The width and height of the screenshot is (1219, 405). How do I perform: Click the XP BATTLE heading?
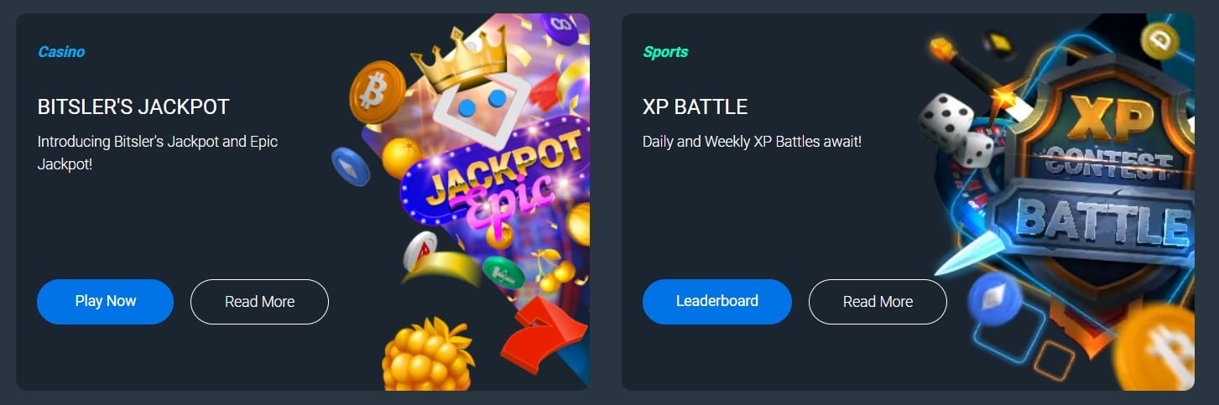(x=695, y=106)
